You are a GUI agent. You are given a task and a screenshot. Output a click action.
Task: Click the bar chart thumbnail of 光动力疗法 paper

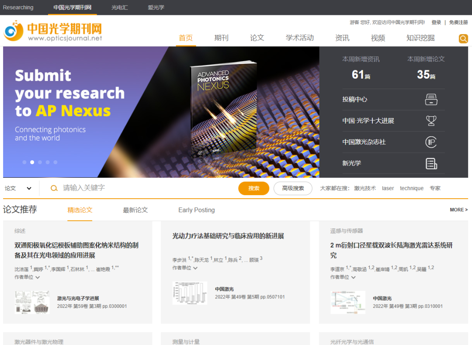click(x=190, y=293)
